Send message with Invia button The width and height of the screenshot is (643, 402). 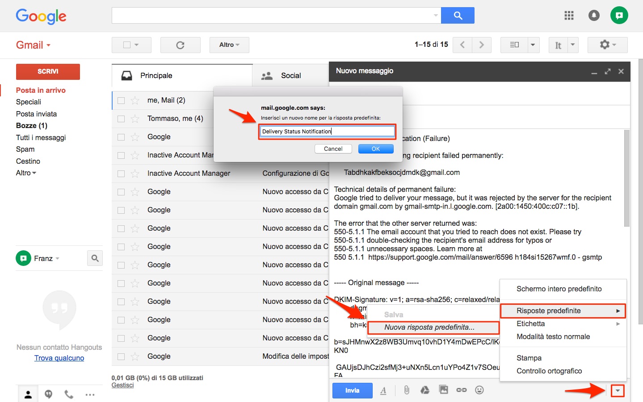tap(352, 390)
